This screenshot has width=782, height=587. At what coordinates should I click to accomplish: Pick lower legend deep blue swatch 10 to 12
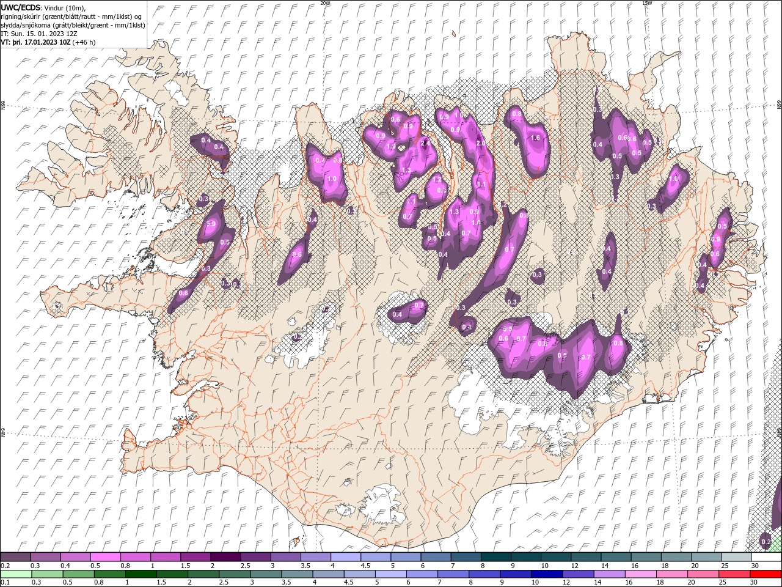[547, 574]
